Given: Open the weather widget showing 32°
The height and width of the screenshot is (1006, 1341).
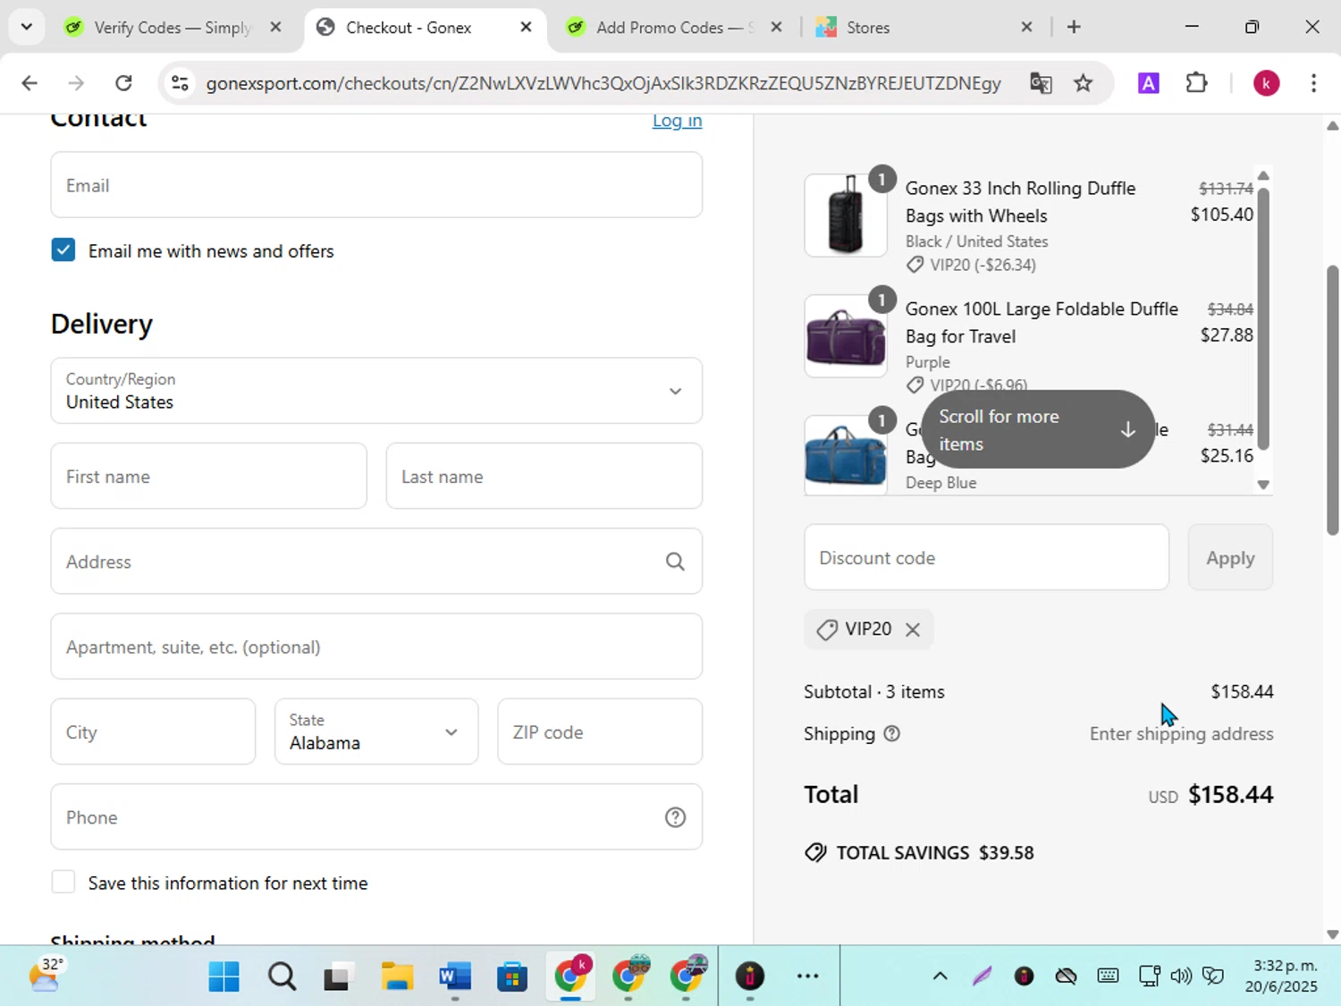Looking at the screenshot, I should (x=46, y=975).
